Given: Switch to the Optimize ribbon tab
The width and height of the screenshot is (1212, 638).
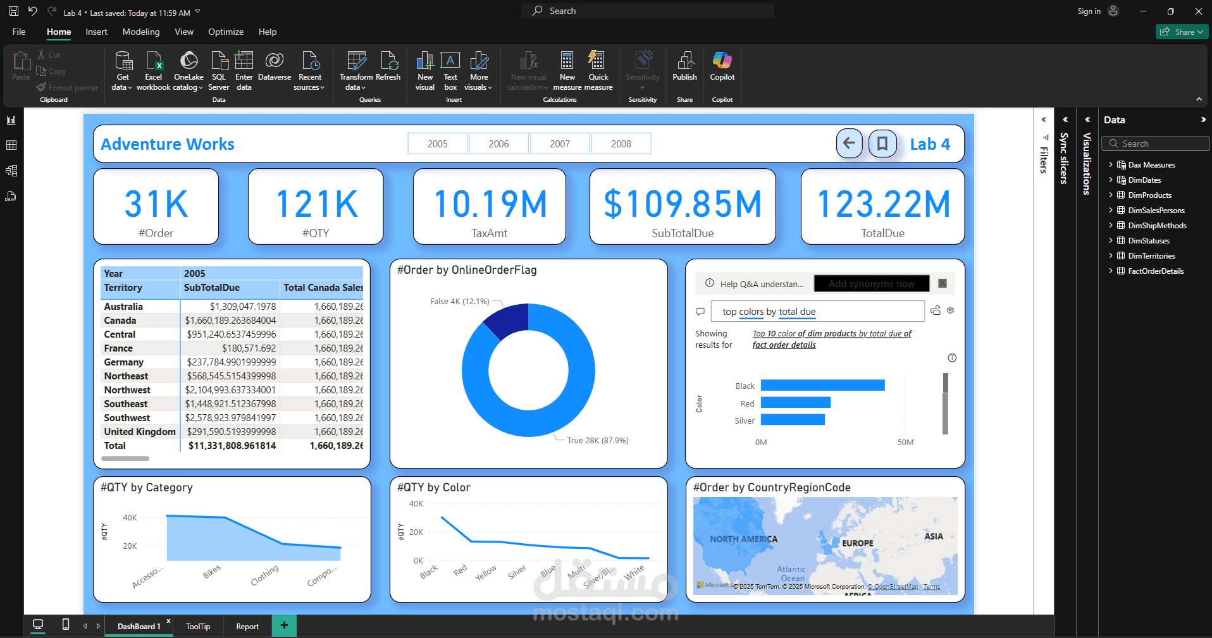Looking at the screenshot, I should coord(226,32).
